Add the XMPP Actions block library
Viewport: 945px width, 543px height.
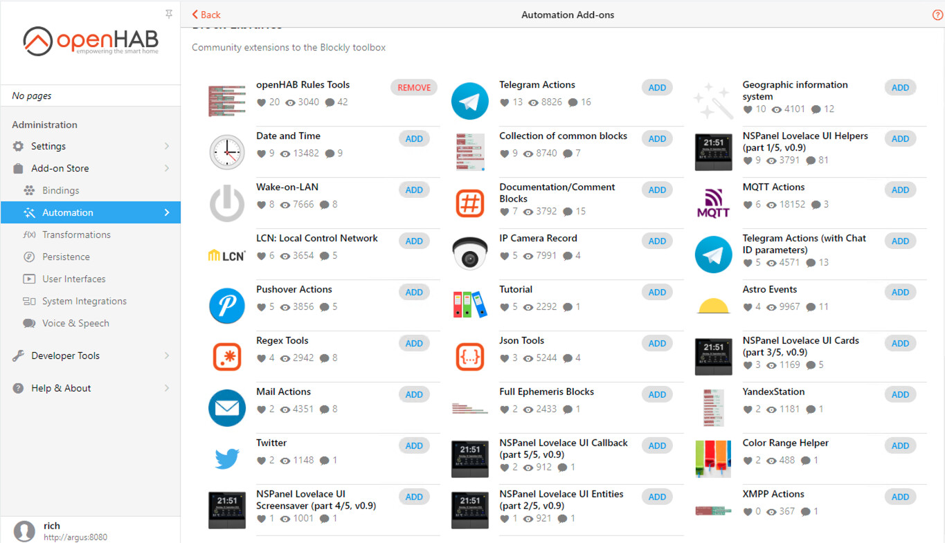tap(900, 497)
